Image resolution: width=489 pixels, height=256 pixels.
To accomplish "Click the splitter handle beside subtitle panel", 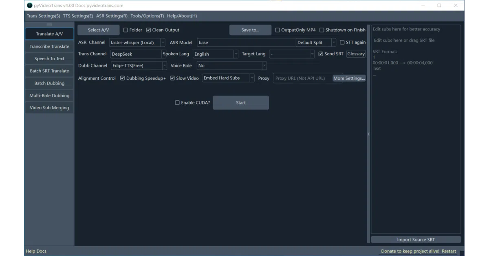I will [x=368, y=134].
